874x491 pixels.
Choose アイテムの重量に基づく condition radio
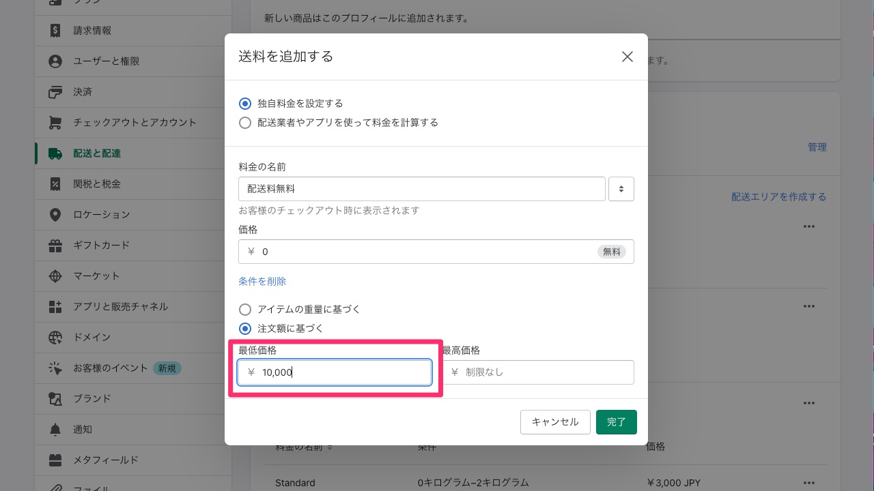coord(245,310)
